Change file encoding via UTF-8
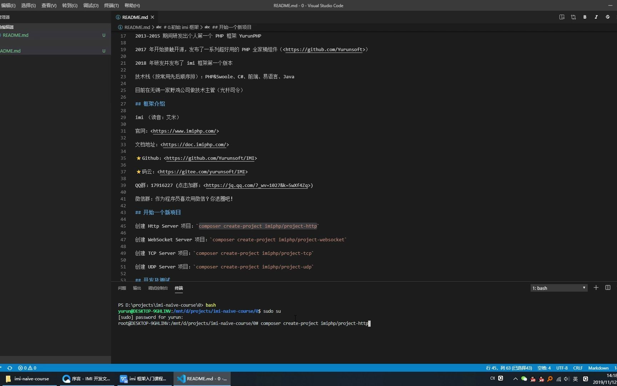The width and height of the screenshot is (617, 386). click(x=562, y=368)
